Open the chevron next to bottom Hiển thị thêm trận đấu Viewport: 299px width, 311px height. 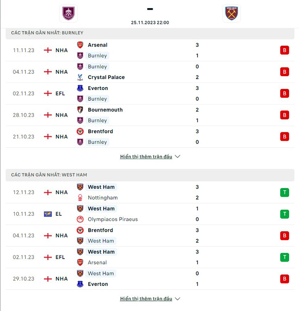178,299
